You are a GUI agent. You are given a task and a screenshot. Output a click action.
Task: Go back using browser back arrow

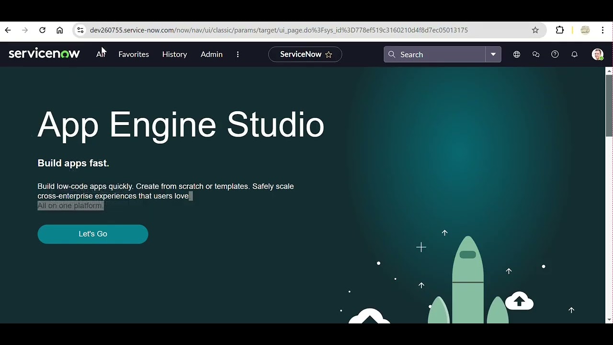pyautogui.click(x=8, y=30)
